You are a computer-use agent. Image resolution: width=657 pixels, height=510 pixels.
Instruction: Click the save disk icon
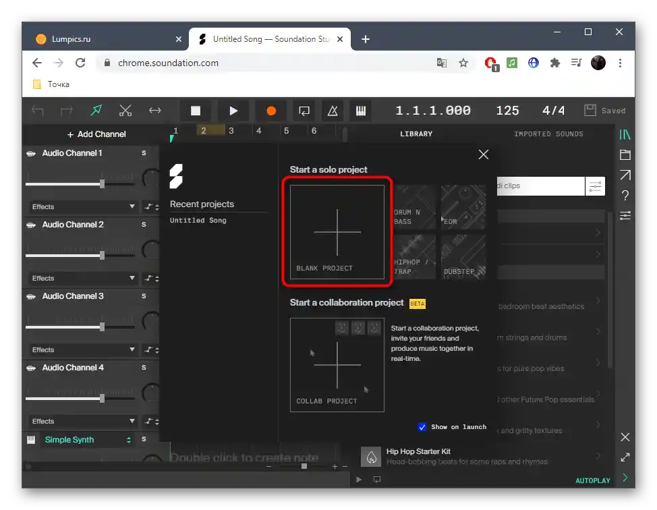click(x=590, y=110)
